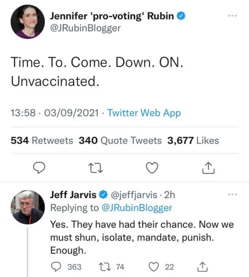Open the more options menu on Rubin's tweet
Screen dimensions: 249x277
(232, 16)
